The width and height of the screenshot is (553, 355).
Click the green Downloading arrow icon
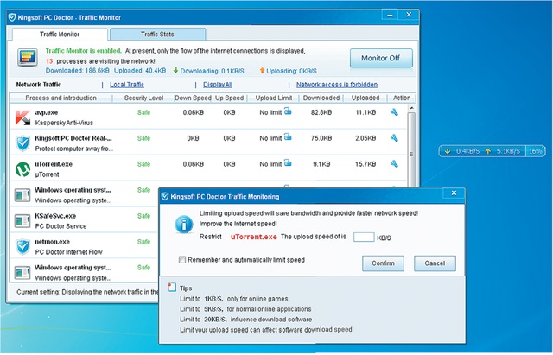(175, 71)
